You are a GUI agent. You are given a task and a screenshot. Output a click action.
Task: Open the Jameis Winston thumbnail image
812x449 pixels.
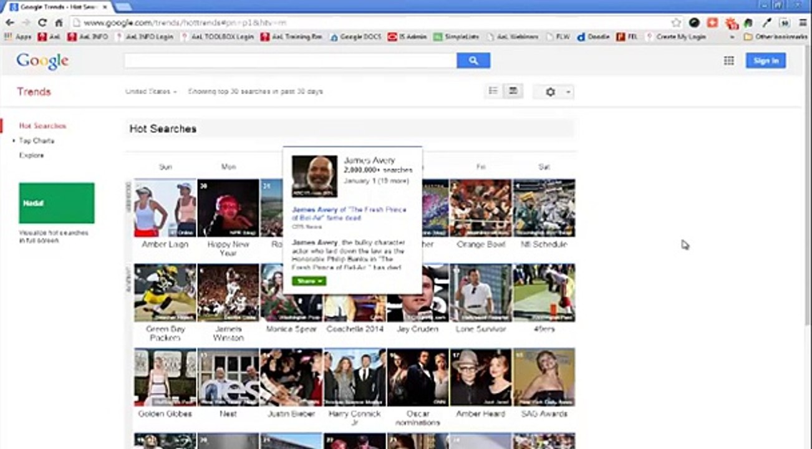[x=228, y=293]
